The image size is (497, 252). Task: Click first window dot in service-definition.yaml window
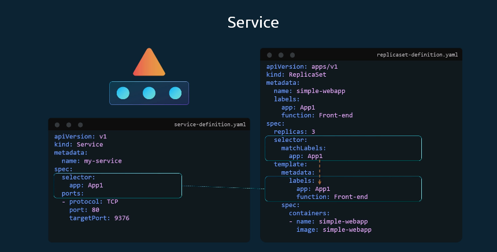coord(57,125)
